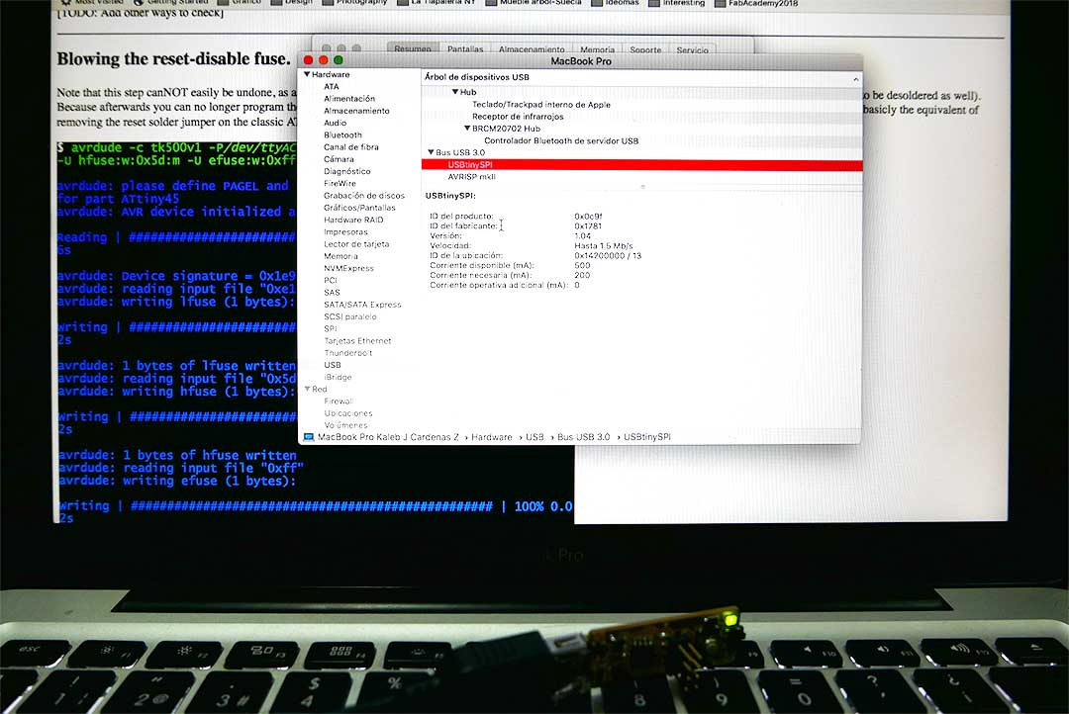Screen dimensions: 1069x714
Task: Select Teclado/Trackpad interno de Apple device
Action: [541, 104]
